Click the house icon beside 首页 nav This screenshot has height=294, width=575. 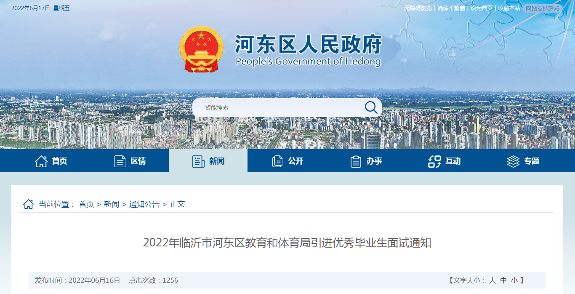[41, 161]
